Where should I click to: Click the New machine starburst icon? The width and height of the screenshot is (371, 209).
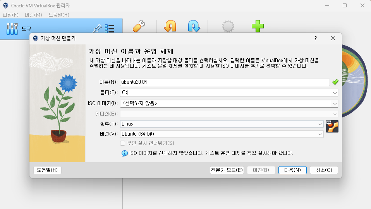[228, 26]
